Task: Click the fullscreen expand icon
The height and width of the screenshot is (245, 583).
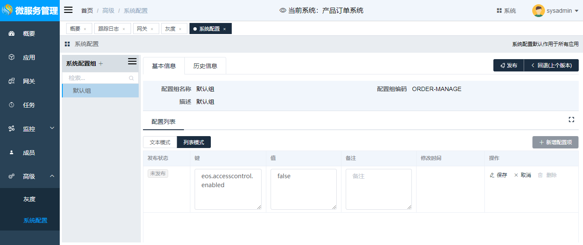Action: (571, 120)
